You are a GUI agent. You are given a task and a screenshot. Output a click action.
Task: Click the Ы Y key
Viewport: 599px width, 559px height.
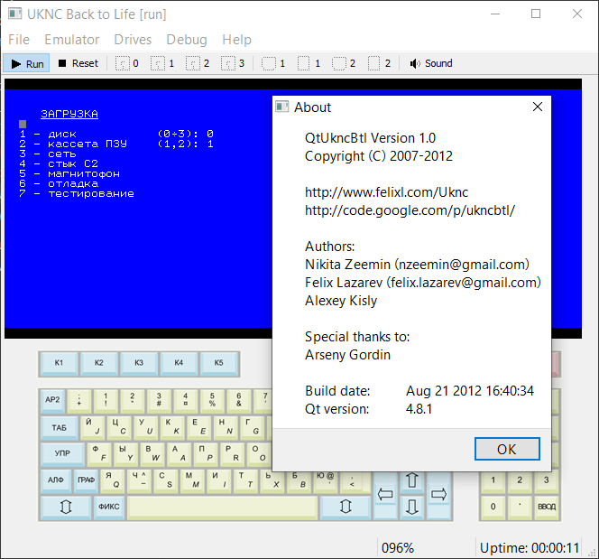126,454
